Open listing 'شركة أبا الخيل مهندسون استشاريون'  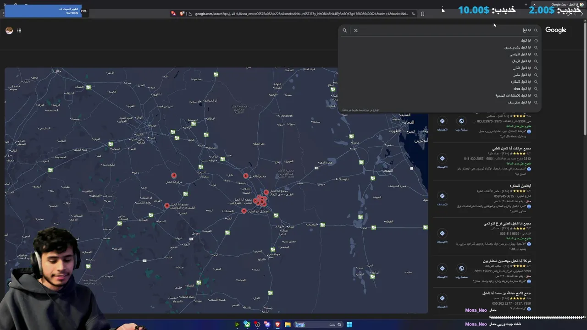(507, 261)
